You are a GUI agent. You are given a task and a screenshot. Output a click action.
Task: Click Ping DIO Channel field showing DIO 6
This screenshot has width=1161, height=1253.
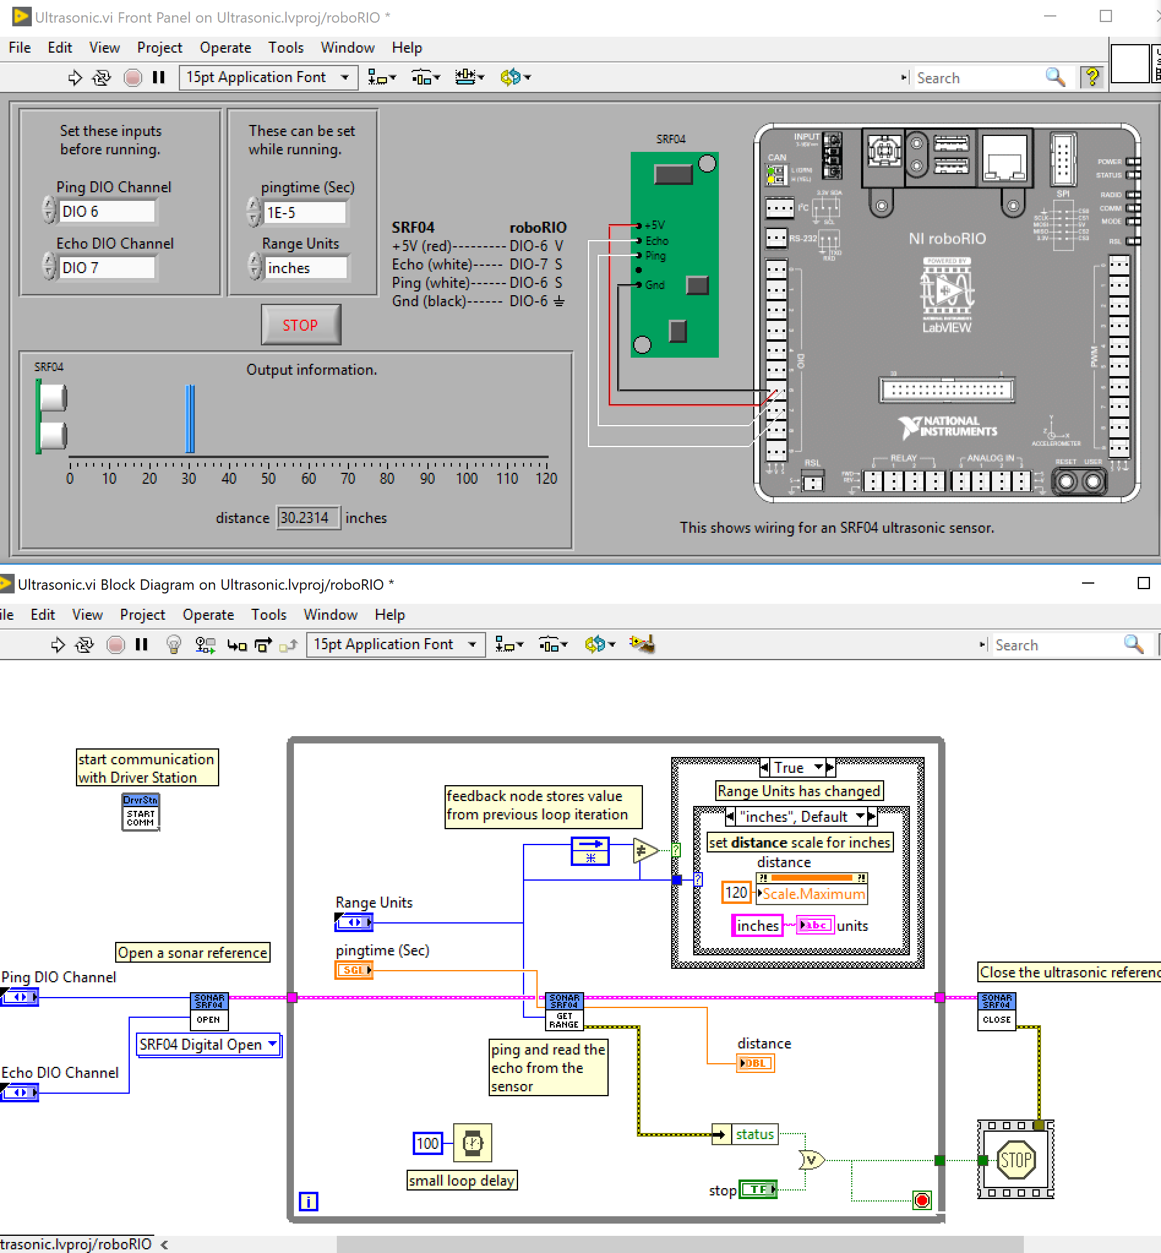pos(106,211)
